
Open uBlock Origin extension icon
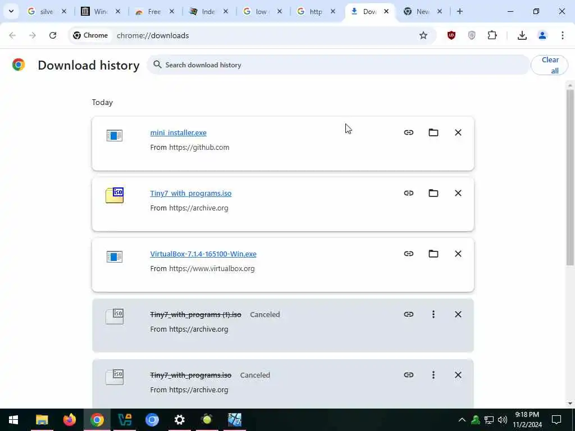(451, 35)
